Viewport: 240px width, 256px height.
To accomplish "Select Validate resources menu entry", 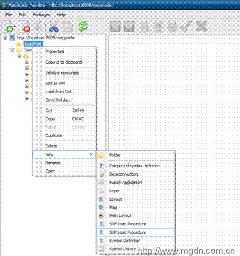I will (65, 73).
